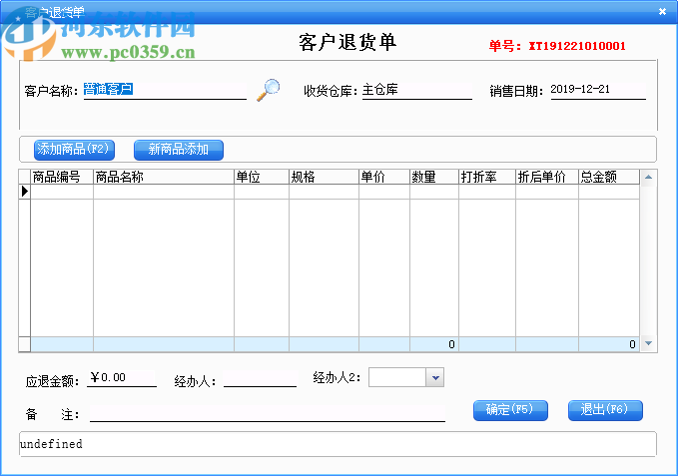This screenshot has height=476, width=678.
Task: Exit using the 退出(F6) button
Action: click(605, 410)
